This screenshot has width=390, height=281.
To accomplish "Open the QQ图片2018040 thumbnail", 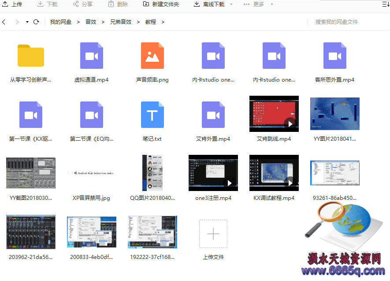I will (x=152, y=173).
